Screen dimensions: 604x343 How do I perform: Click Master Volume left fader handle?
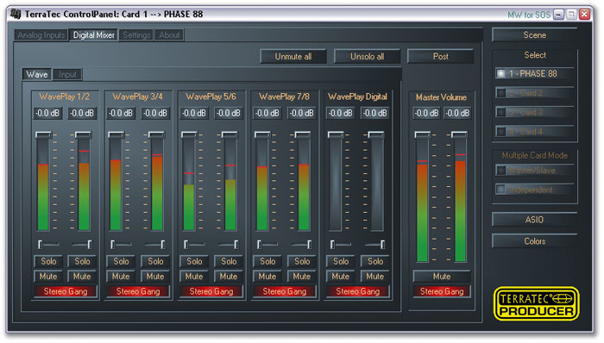[423, 134]
